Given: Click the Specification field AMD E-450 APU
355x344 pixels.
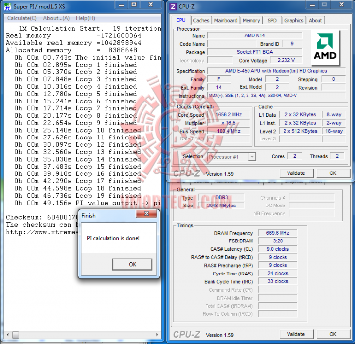Looking at the screenshot, I should pyautogui.click(x=276, y=71).
